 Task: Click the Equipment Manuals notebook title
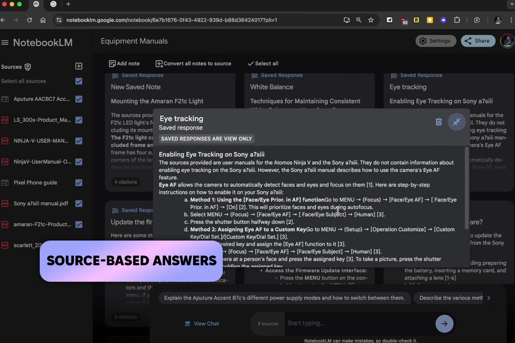pyautogui.click(x=134, y=41)
